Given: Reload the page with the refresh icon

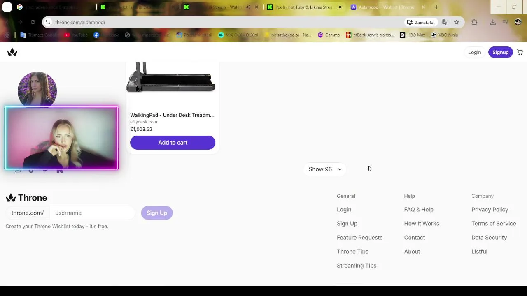Looking at the screenshot, I should [x=33, y=22].
